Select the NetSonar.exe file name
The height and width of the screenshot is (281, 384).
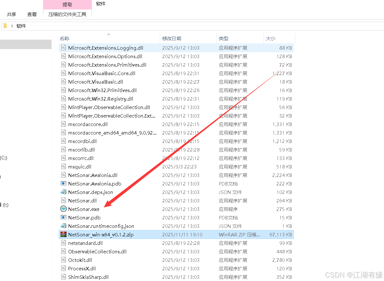[x=84, y=209]
